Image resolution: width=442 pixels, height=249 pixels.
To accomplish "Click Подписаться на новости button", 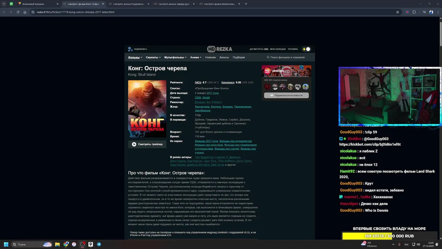I will 286,95.
